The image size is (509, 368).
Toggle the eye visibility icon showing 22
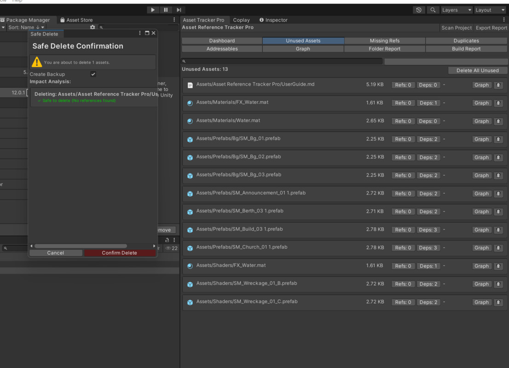pos(167,248)
